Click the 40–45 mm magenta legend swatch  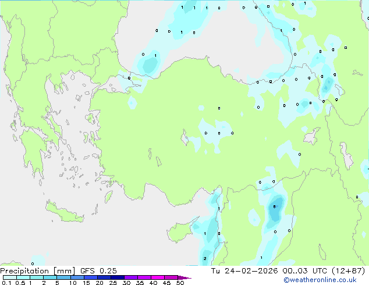coord(158,277)
